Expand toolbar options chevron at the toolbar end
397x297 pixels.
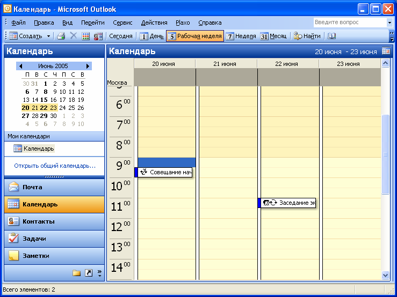point(392,36)
